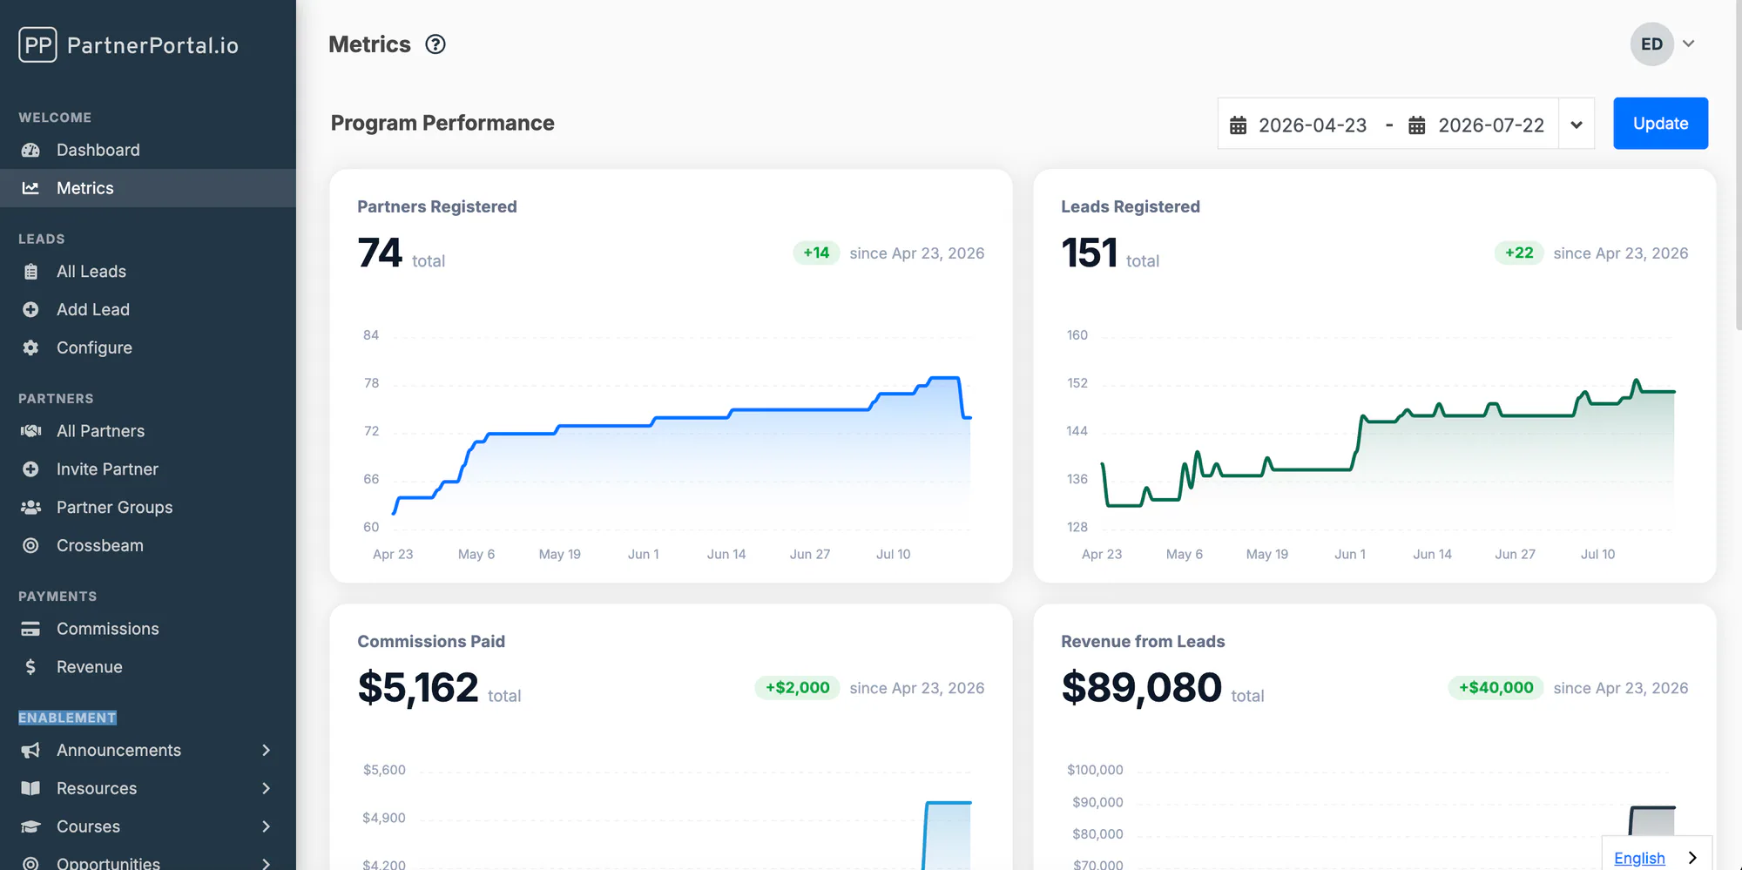Open the Metrics help question mark icon
1742x870 pixels.
435,44
